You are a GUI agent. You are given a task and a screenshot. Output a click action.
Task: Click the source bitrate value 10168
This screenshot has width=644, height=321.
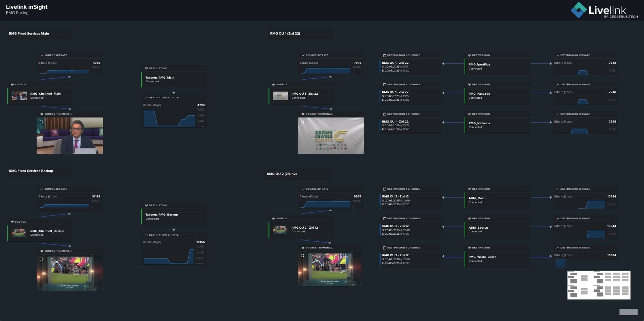tap(96, 196)
